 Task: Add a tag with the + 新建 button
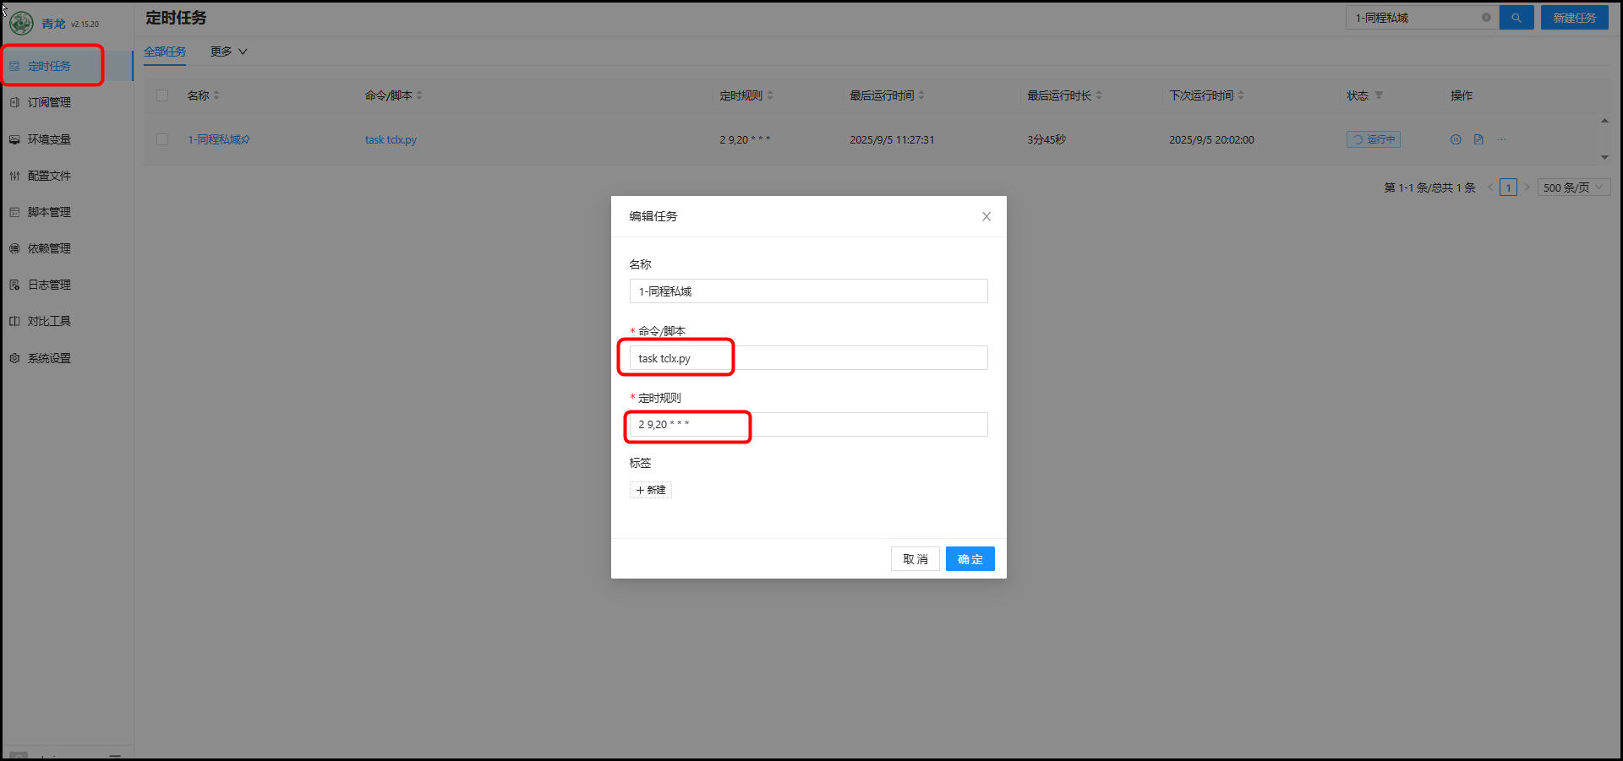click(x=650, y=490)
